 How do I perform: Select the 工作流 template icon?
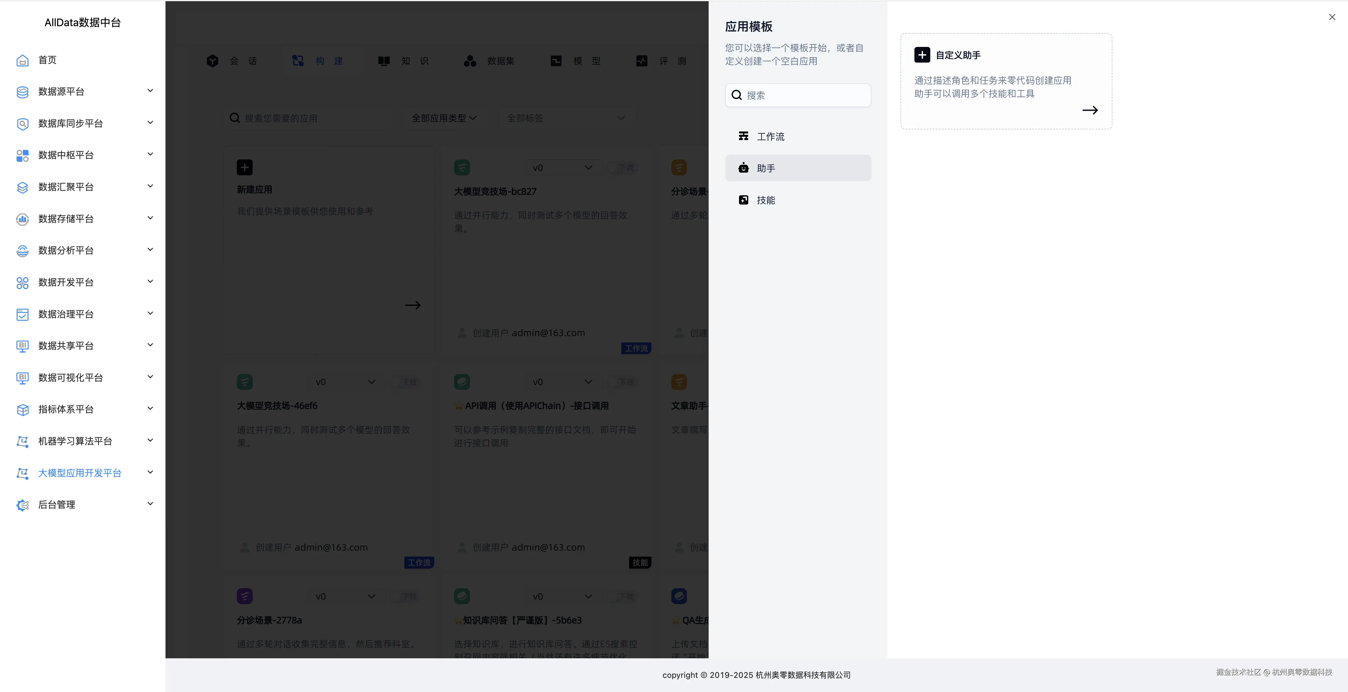[x=744, y=136]
